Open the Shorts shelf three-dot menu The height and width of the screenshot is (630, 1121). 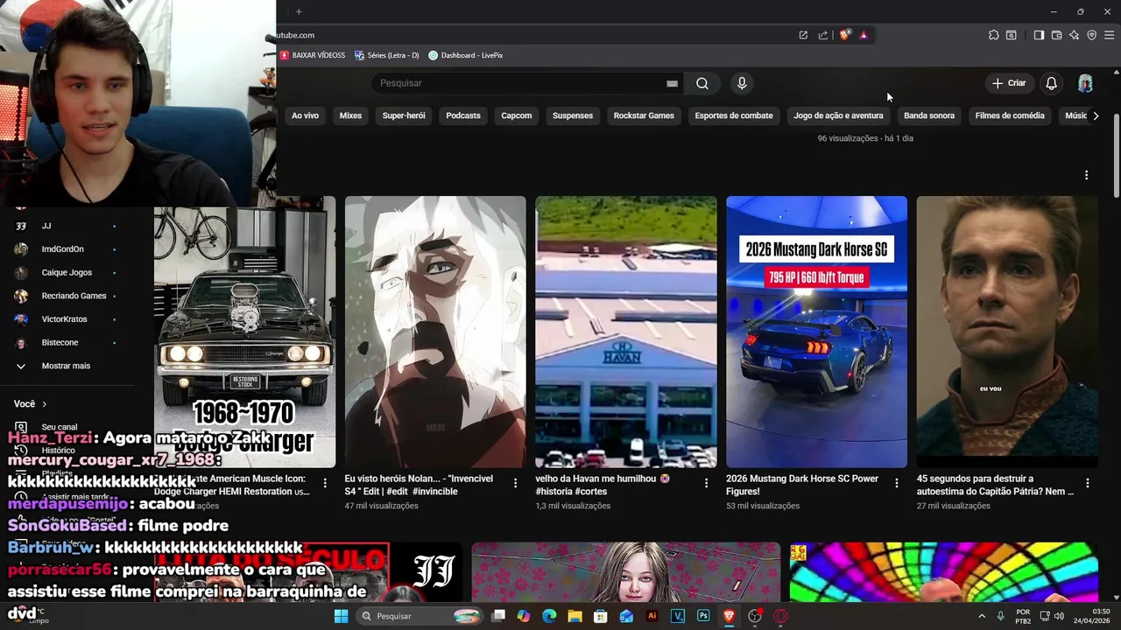[x=1086, y=175]
